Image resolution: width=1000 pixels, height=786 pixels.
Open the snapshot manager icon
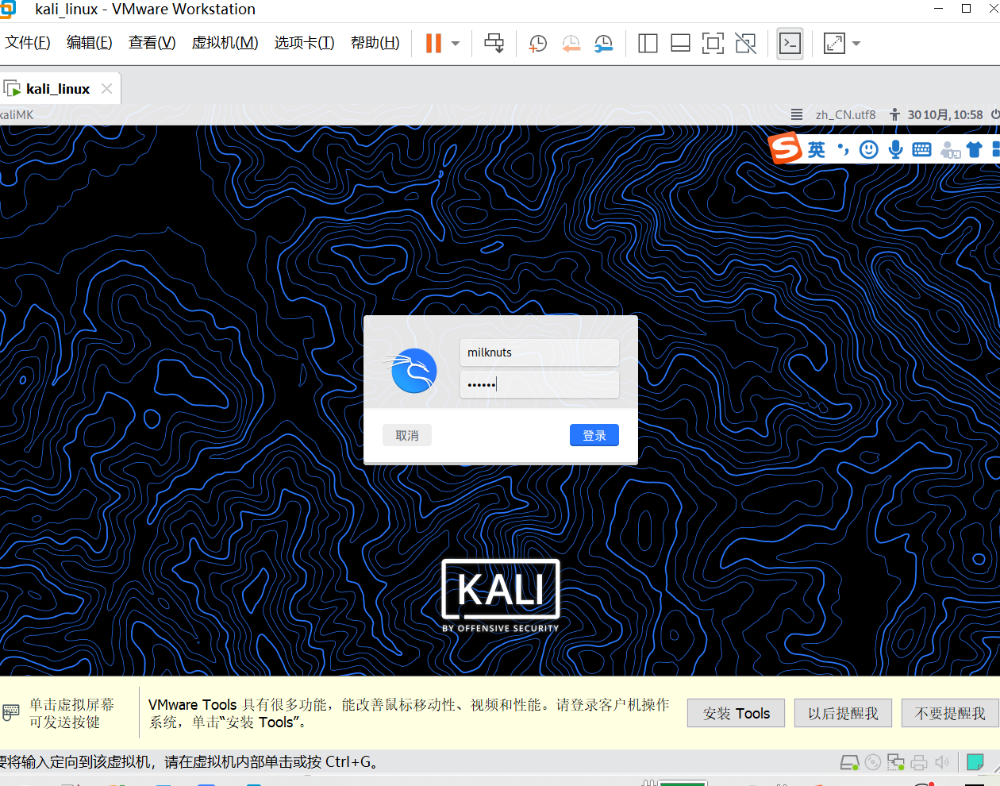pos(604,44)
